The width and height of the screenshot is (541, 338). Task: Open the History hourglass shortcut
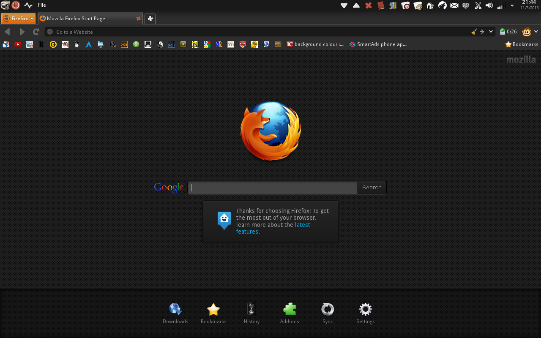[x=251, y=309]
